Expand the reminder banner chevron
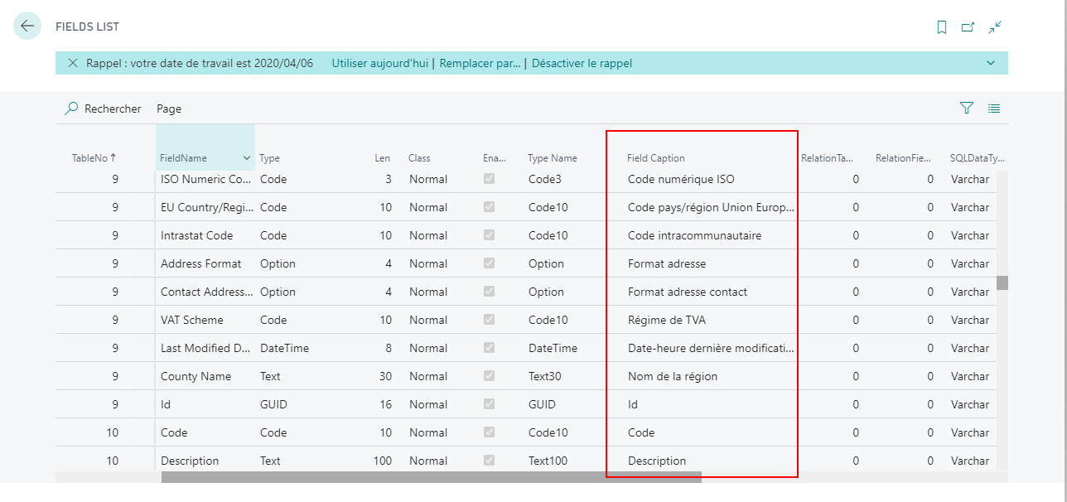This screenshot has width=1067, height=502. (x=992, y=62)
